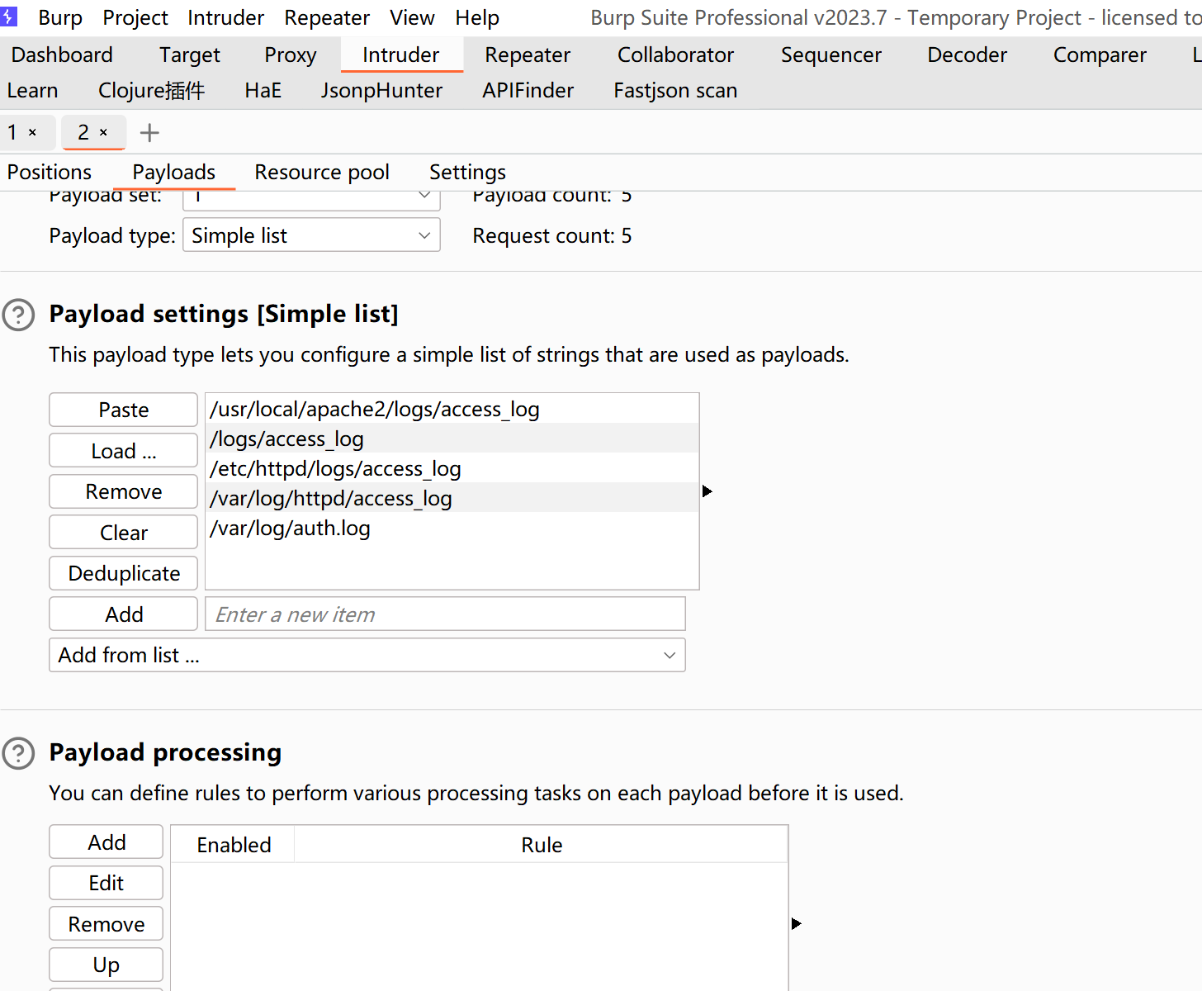Open the Payload type dropdown
This screenshot has width=1202, height=991.
pyautogui.click(x=311, y=235)
